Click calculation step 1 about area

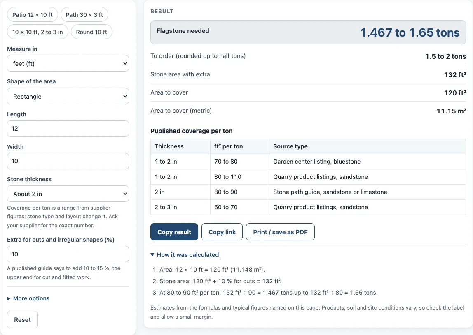[x=212, y=270]
